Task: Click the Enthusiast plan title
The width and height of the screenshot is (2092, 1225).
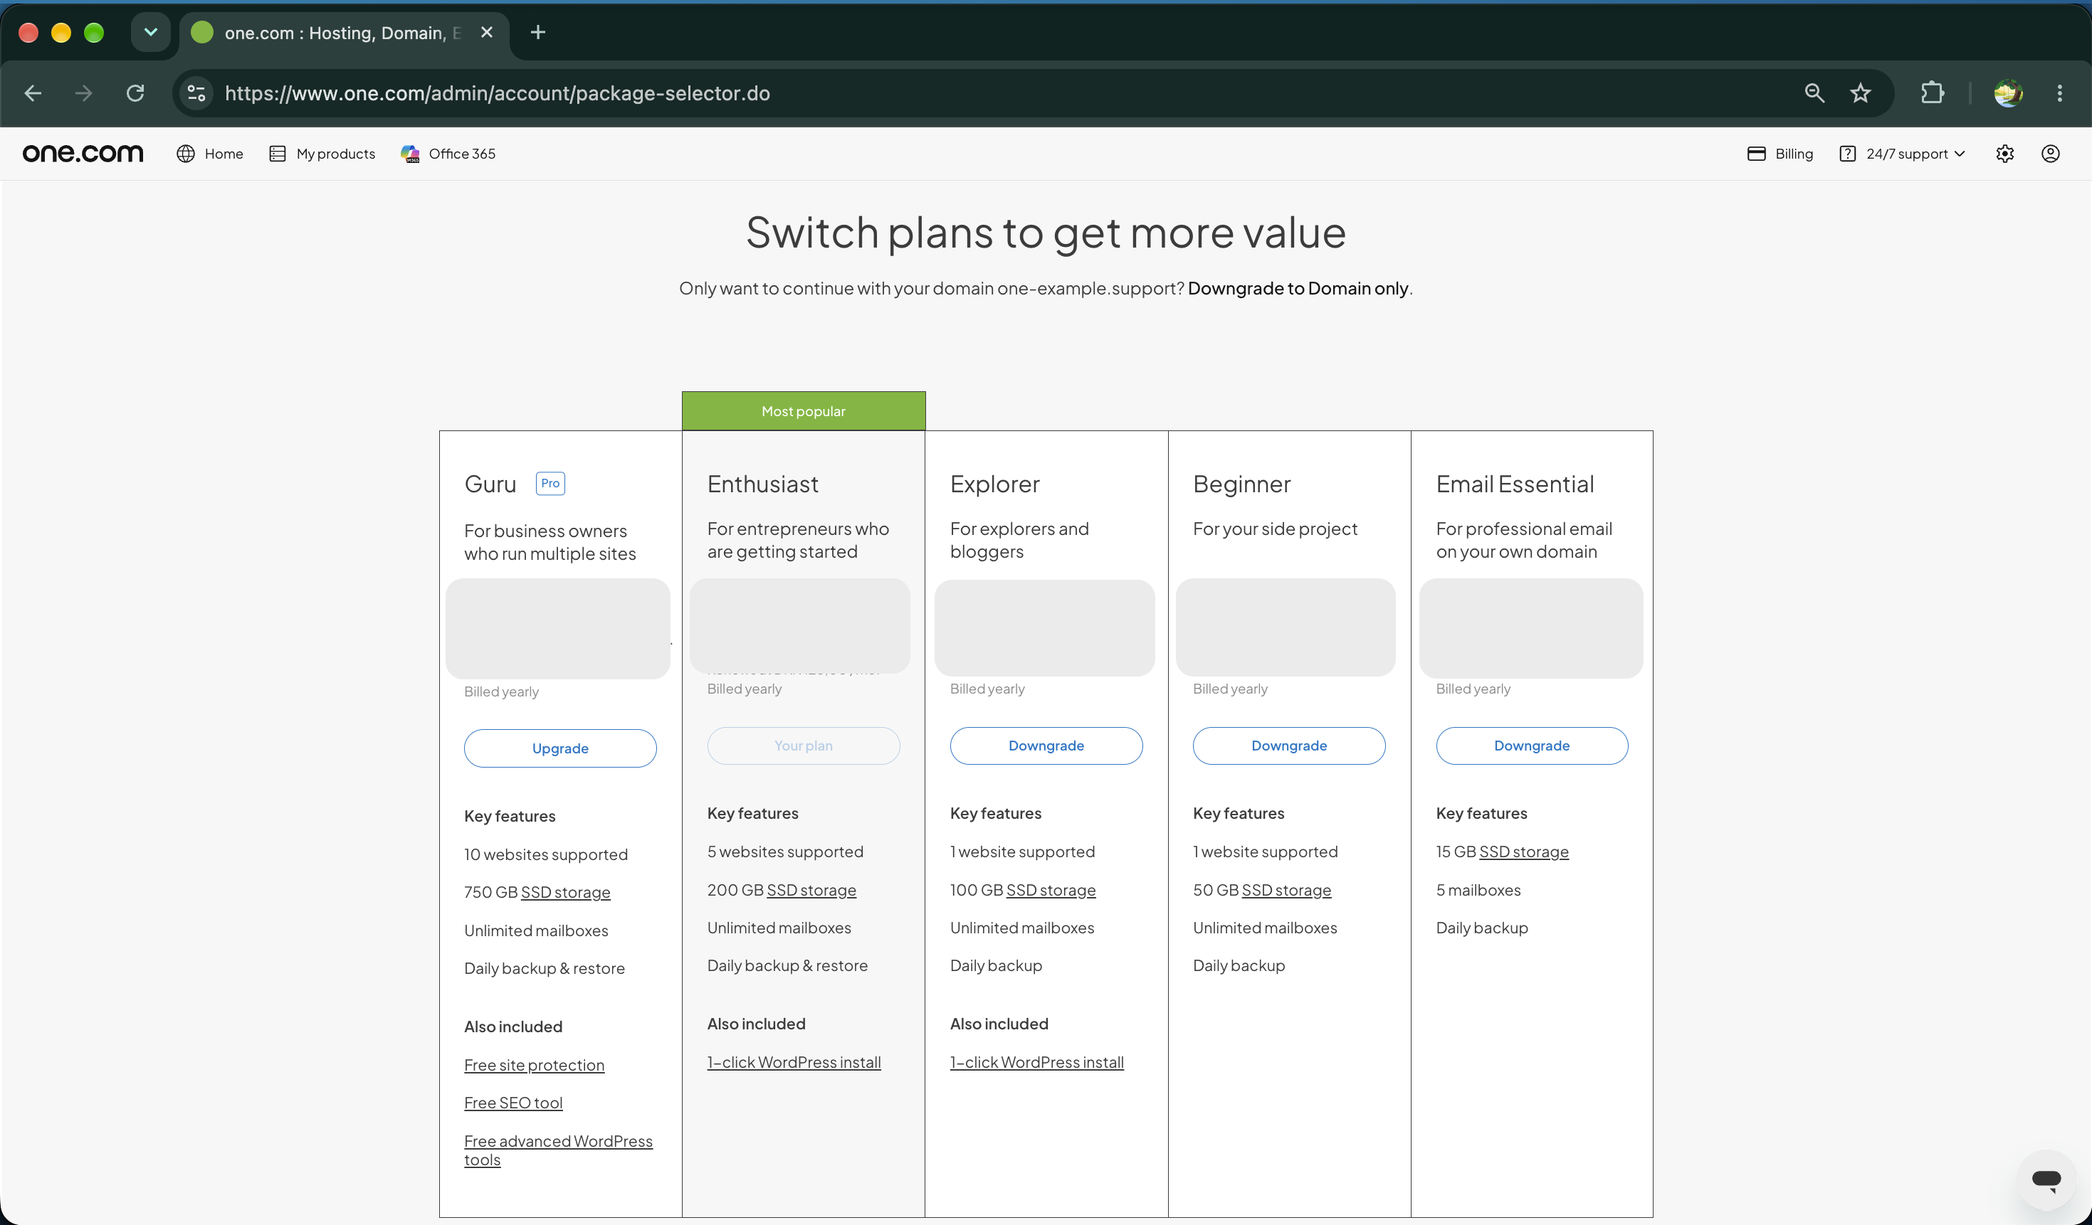Action: (x=762, y=484)
